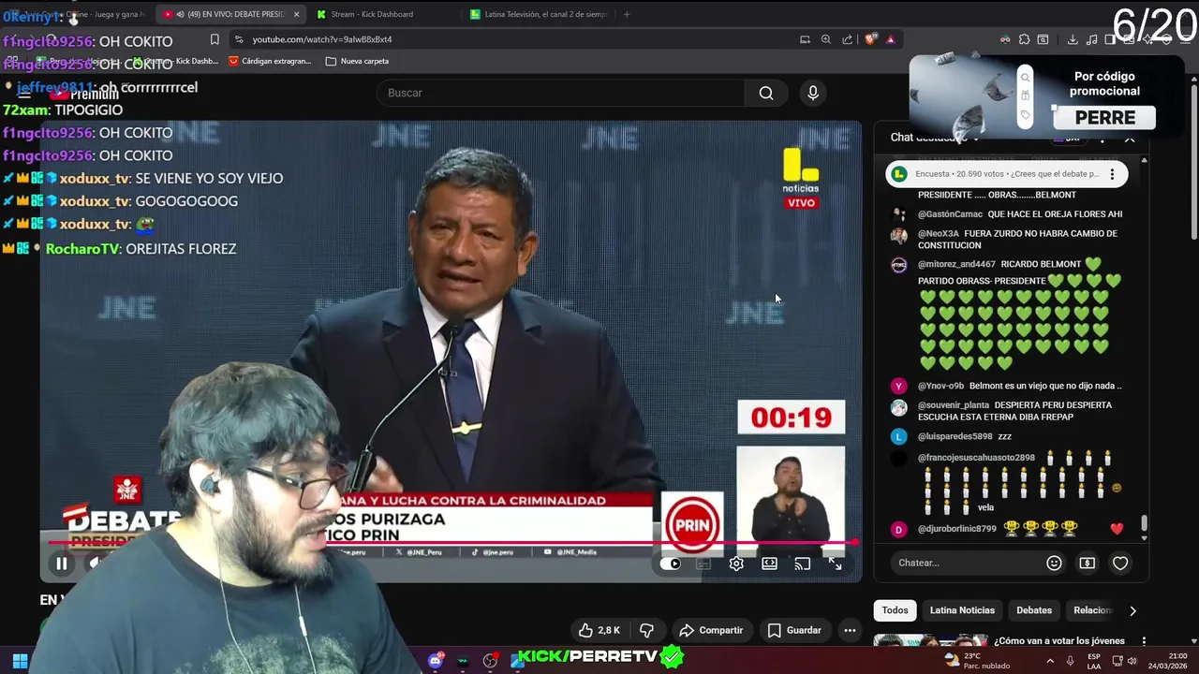Send a Super Chat purchase
Screen dimensions: 1199x674
click(1087, 563)
